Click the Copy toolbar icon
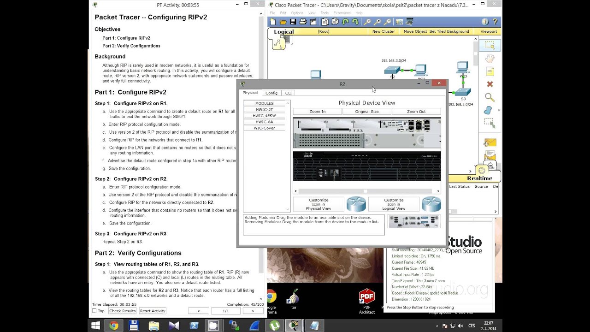Image resolution: width=590 pixels, height=332 pixels. tap(325, 22)
